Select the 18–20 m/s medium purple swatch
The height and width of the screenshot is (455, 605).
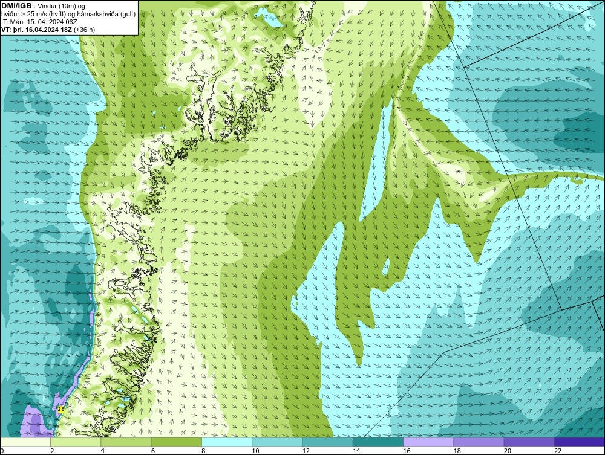pyautogui.click(x=479, y=442)
